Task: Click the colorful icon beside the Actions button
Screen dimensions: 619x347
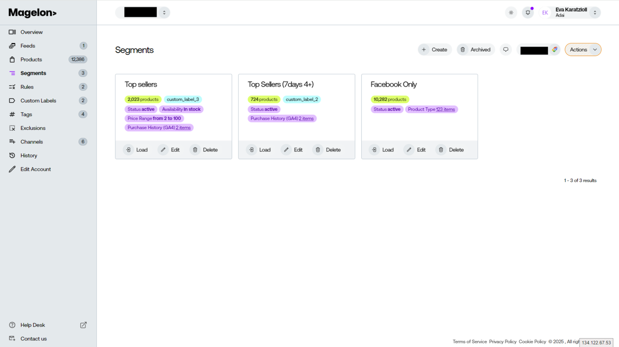Action: click(555, 50)
